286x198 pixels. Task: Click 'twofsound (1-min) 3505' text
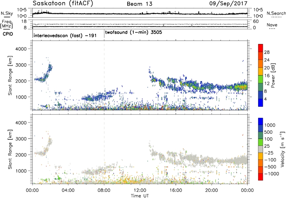click(133, 32)
